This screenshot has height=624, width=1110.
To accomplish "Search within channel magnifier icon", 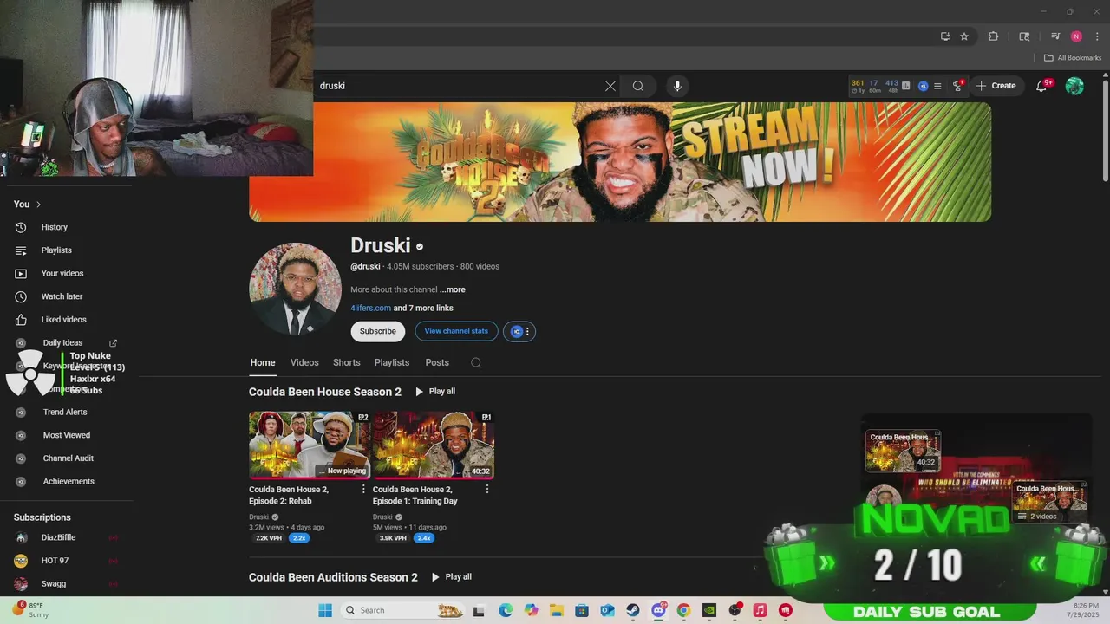I will point(476,362).
